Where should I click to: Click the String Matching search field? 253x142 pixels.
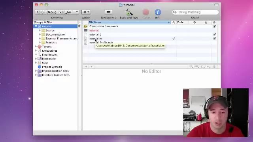[x=195, y=12]
